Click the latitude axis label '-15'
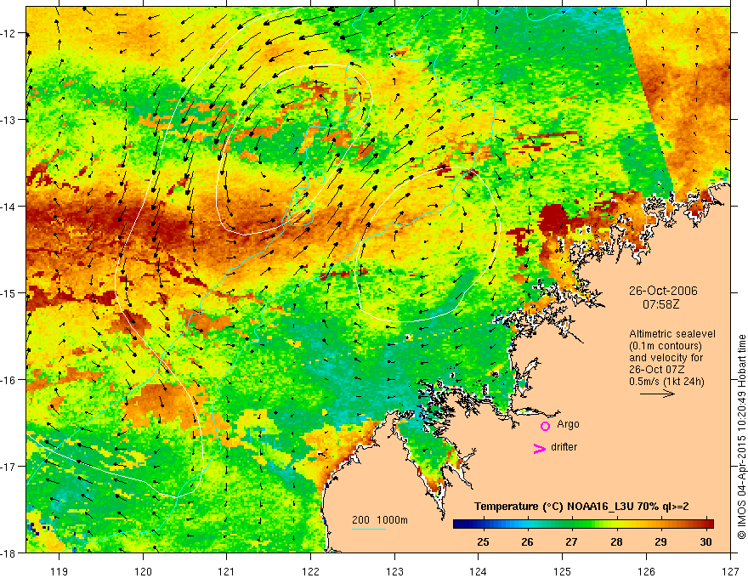 pos(9,292)
